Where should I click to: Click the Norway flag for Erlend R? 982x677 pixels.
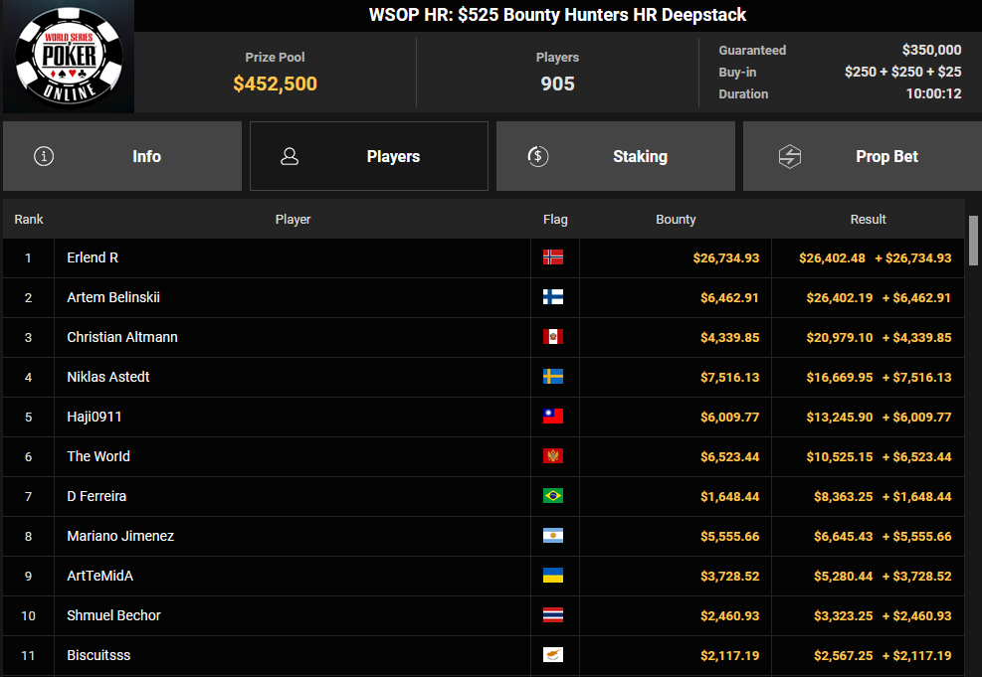[553, 257]
